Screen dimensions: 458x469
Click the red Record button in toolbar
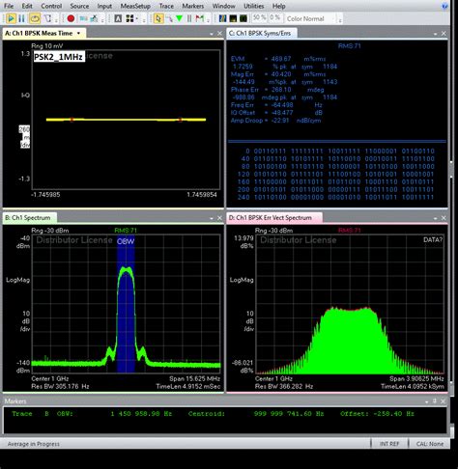[x=71, y=18]
